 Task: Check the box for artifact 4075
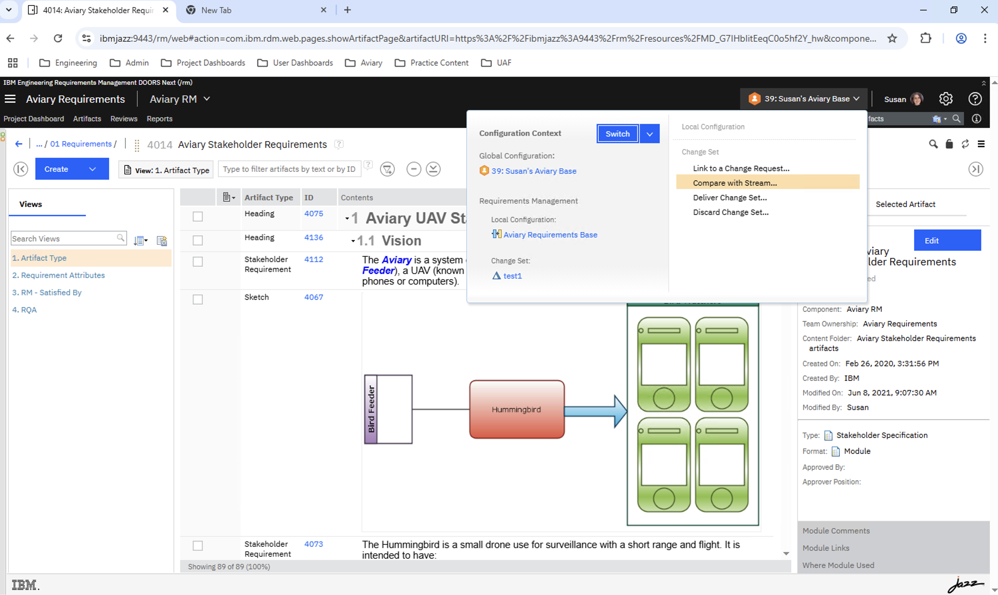pyautogui.click(x=198, y=216)
